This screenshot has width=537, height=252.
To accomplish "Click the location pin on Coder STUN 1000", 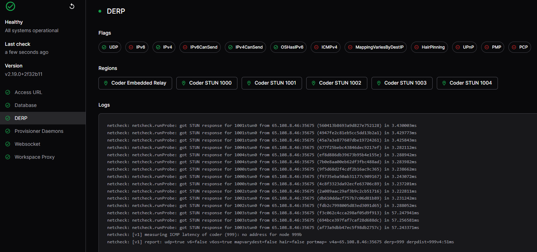I will (x=184, y=83).
